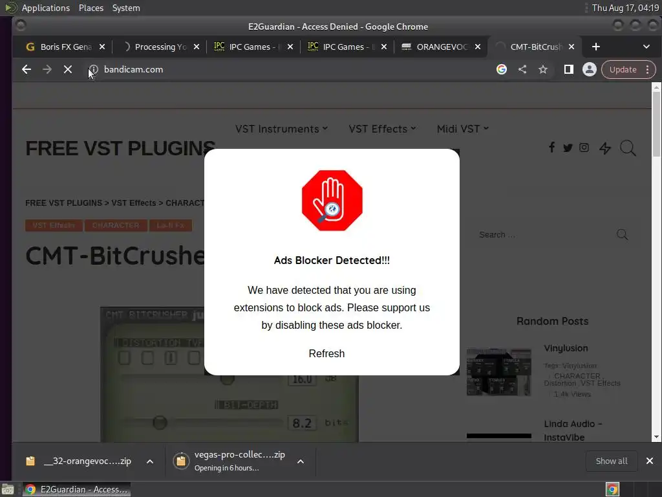
Task: Click the VST Effects breadcrumb link
Action: [134, 203]
